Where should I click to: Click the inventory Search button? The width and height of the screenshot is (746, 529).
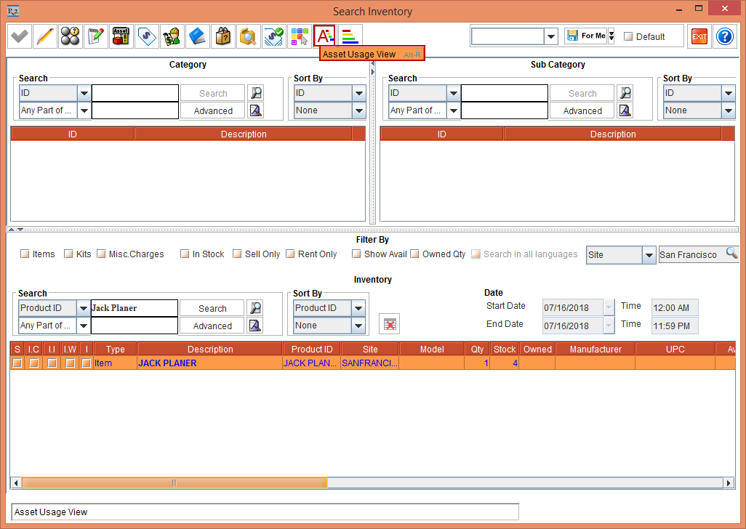(x=212, y=308)
